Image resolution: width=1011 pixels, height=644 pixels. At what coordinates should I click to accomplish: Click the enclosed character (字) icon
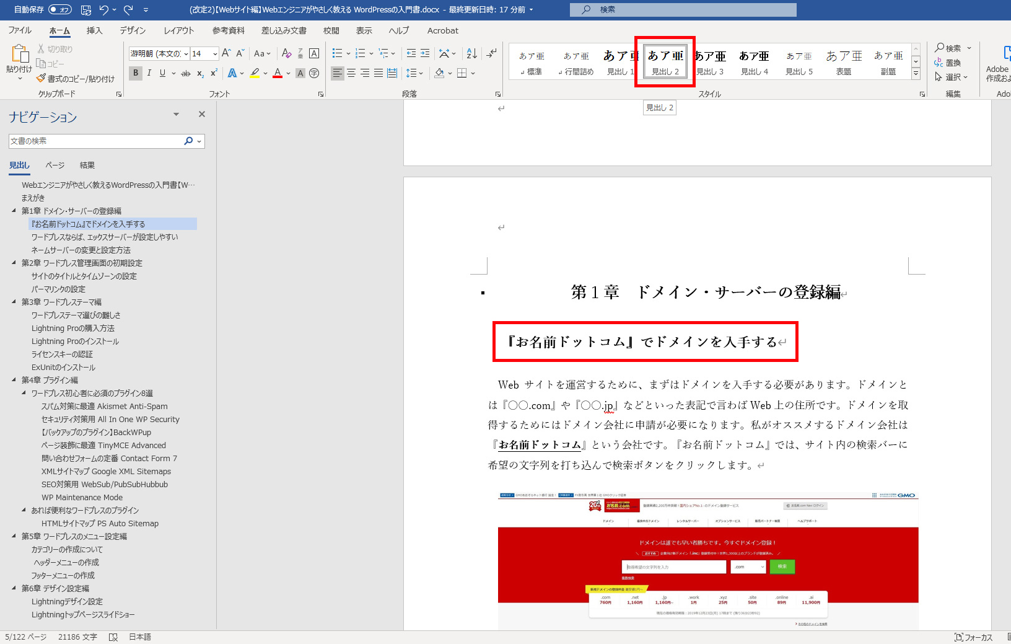click(x=314, y=73)
